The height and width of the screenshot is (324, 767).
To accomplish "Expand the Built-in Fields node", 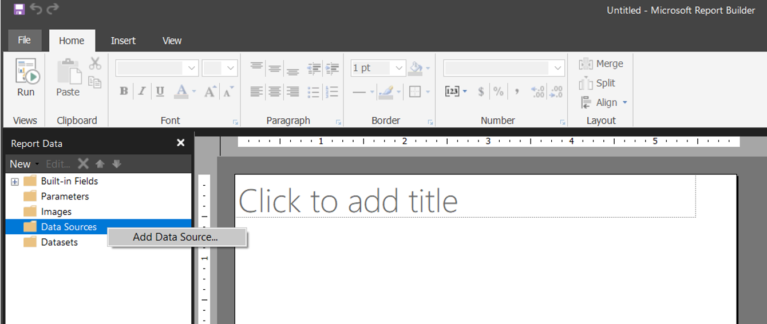I will [15, 182].
